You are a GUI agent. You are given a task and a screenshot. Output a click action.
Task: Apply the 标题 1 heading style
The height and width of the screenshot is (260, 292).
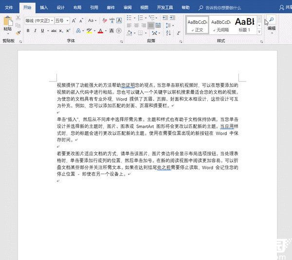click(x=244, y=24)
